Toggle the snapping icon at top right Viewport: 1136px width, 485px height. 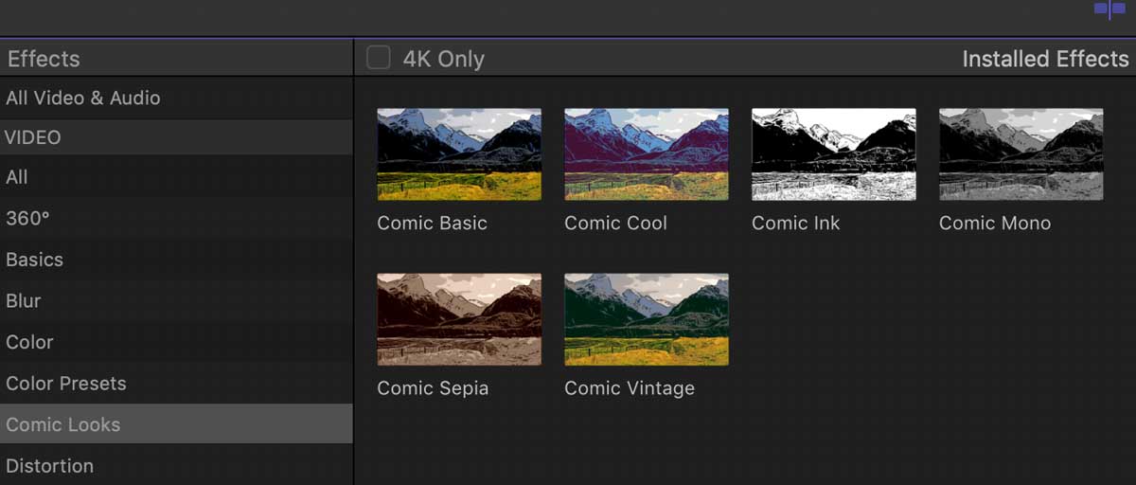coord(1109,9)
